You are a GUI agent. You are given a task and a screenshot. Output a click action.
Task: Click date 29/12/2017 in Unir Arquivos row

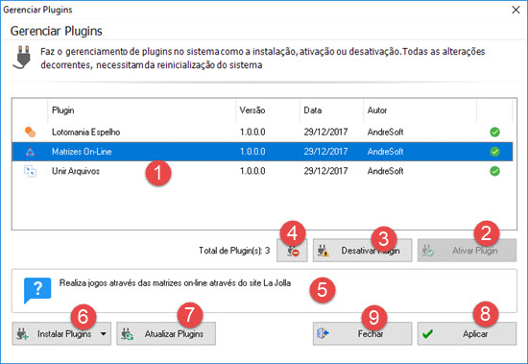tap(325, 171)
